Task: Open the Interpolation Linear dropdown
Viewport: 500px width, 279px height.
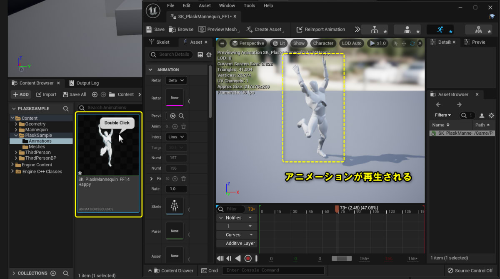Action: pos(176,137)
